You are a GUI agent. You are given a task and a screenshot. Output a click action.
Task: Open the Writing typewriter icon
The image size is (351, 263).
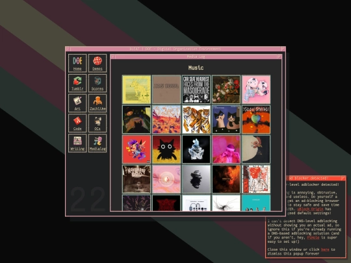pyautogui.click(x=77, y=143)
